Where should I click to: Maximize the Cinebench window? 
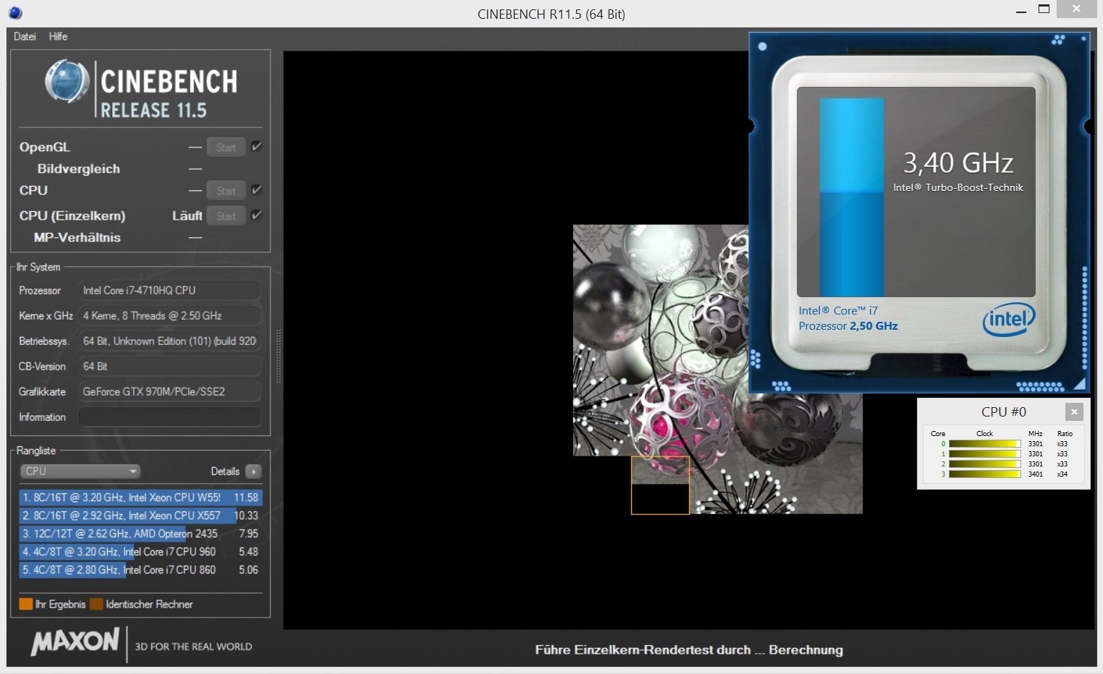[1044, 9]
